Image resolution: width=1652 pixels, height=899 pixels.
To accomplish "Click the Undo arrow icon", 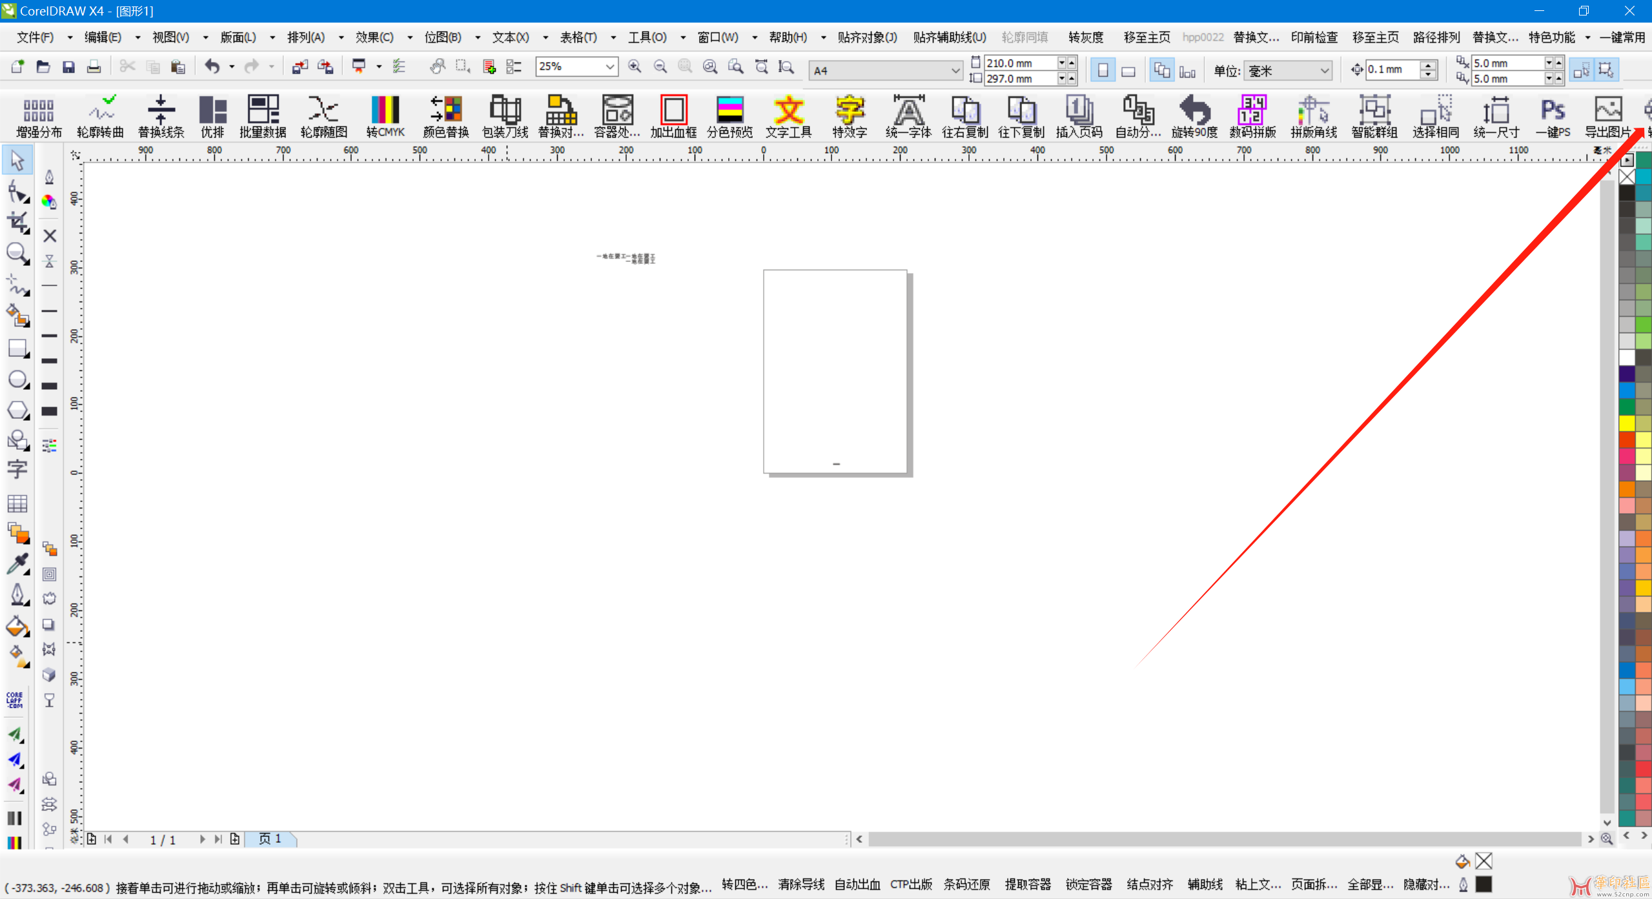I will click(212, 66).
